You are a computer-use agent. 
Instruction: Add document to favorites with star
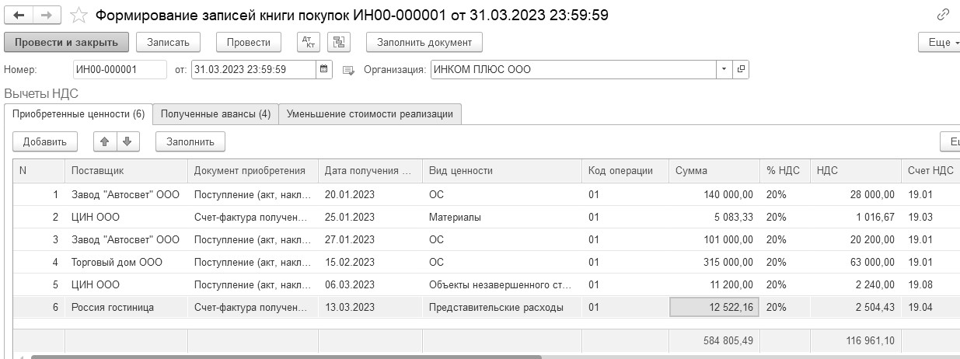(x=78, y=15)
